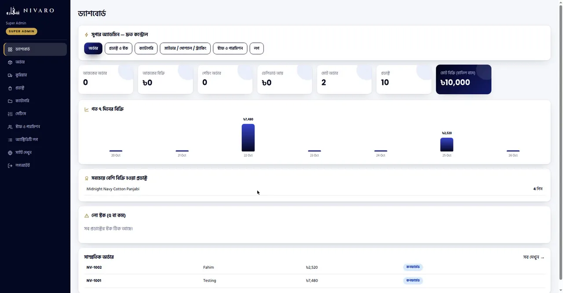Image resolution: width=563 pixels, height=293 pixels.
Task: Select the স্লাইডার / সোশাল / ট্র্যাকিং tab
Action: [x=185, y=48]
